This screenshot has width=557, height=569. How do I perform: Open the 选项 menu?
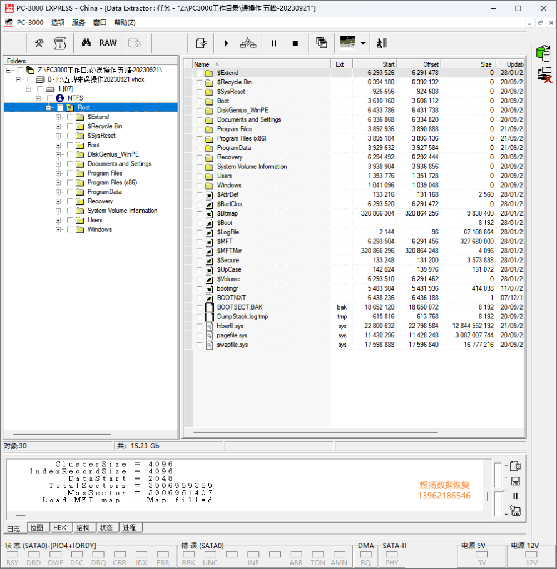point(58,22)
